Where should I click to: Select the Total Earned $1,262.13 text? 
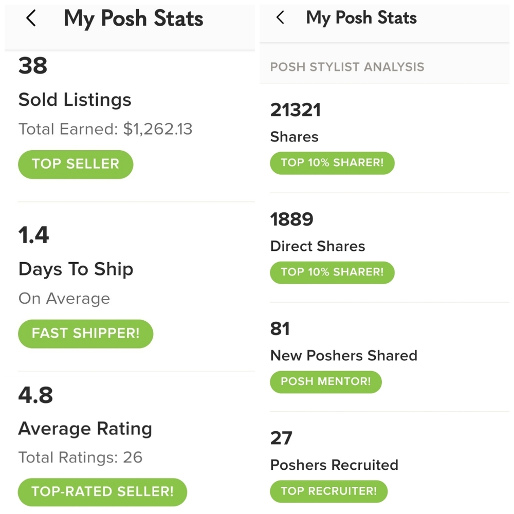(105, 129)
